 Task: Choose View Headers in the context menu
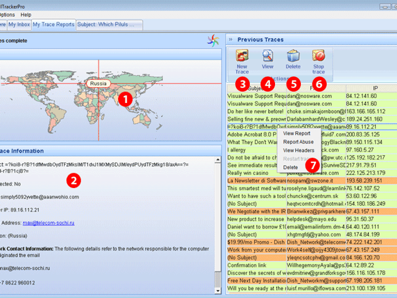point(299,150)
